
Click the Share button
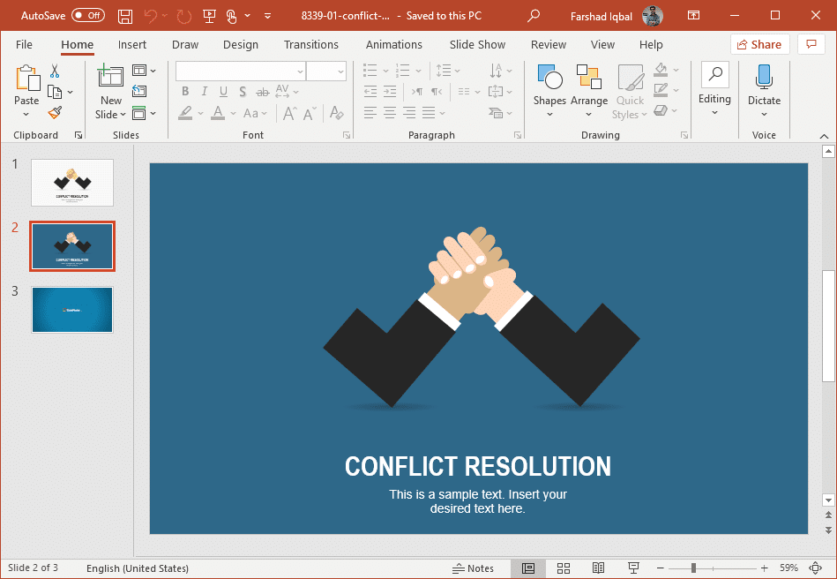pyautogui.click(x=759, y=44)
